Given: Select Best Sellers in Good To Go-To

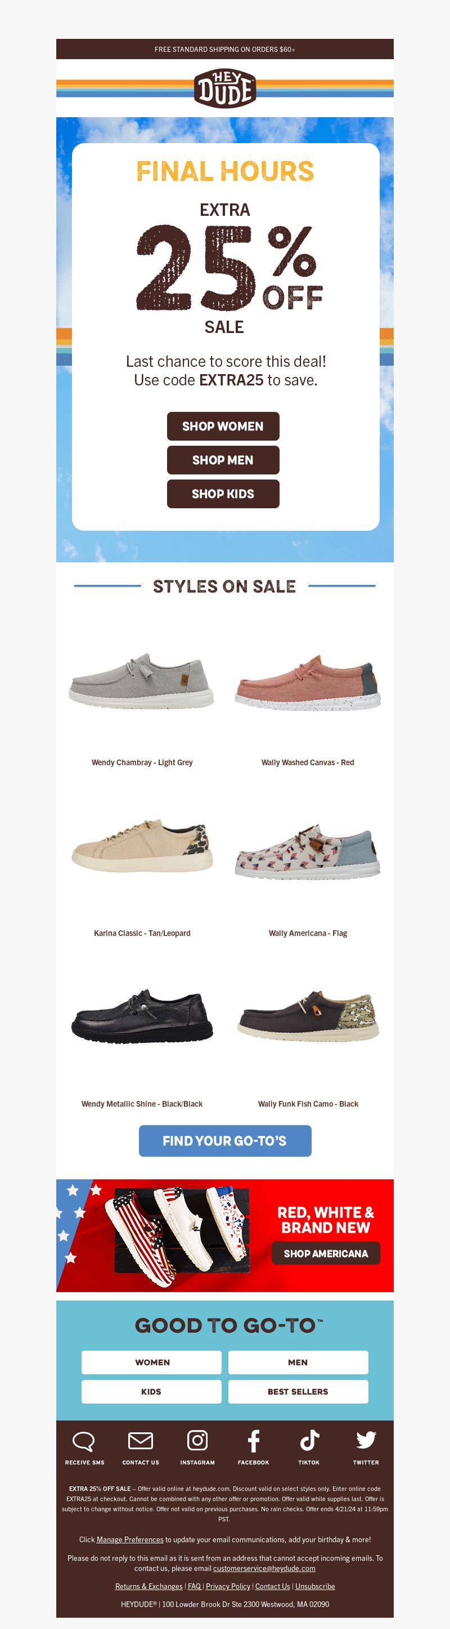Looking at the screenshot, I should coord(298,1392).
